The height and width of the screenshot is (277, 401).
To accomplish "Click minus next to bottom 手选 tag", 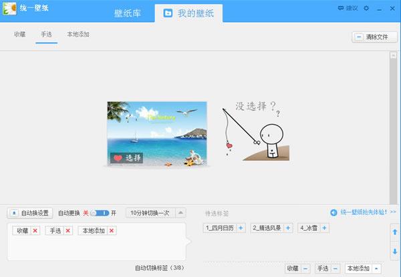I will (336, 268).
